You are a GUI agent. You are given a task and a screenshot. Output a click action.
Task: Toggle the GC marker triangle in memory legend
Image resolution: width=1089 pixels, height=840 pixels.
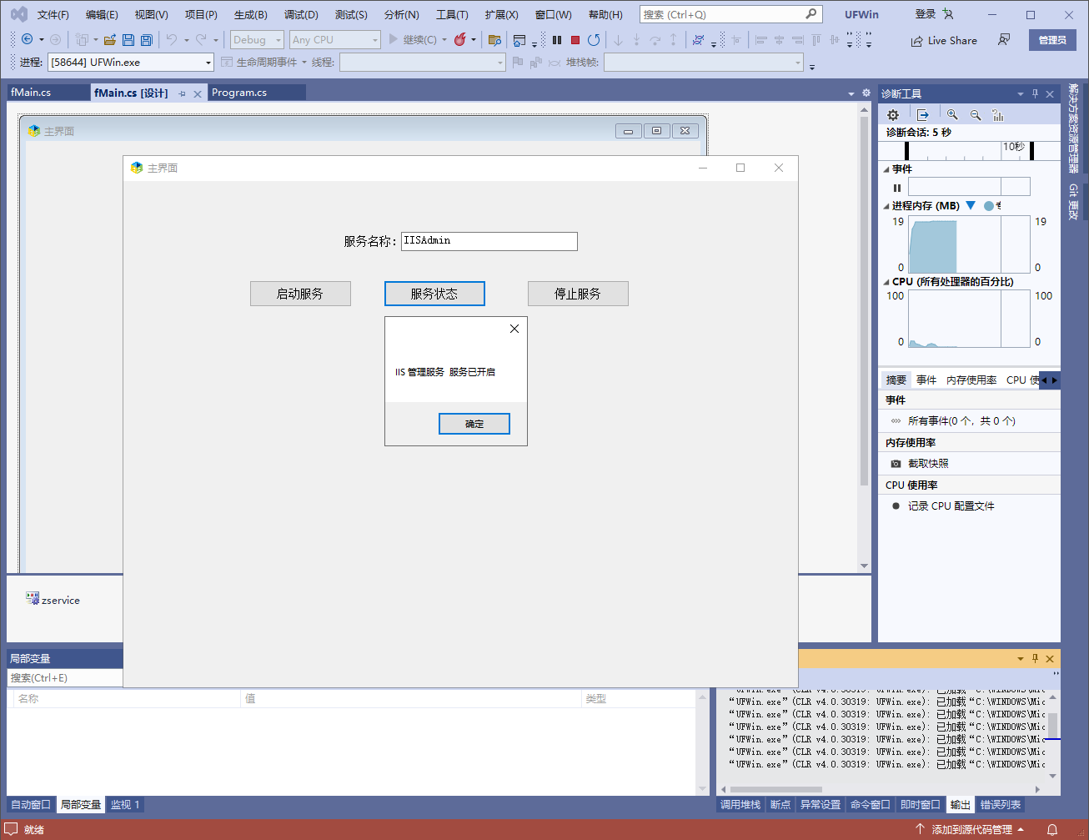coord(971,205)
